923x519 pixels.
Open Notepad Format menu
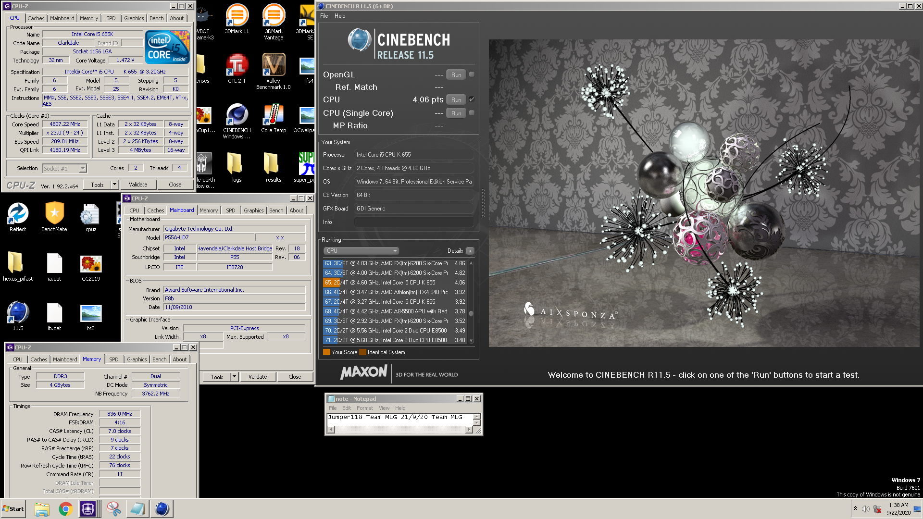point(364,408)
